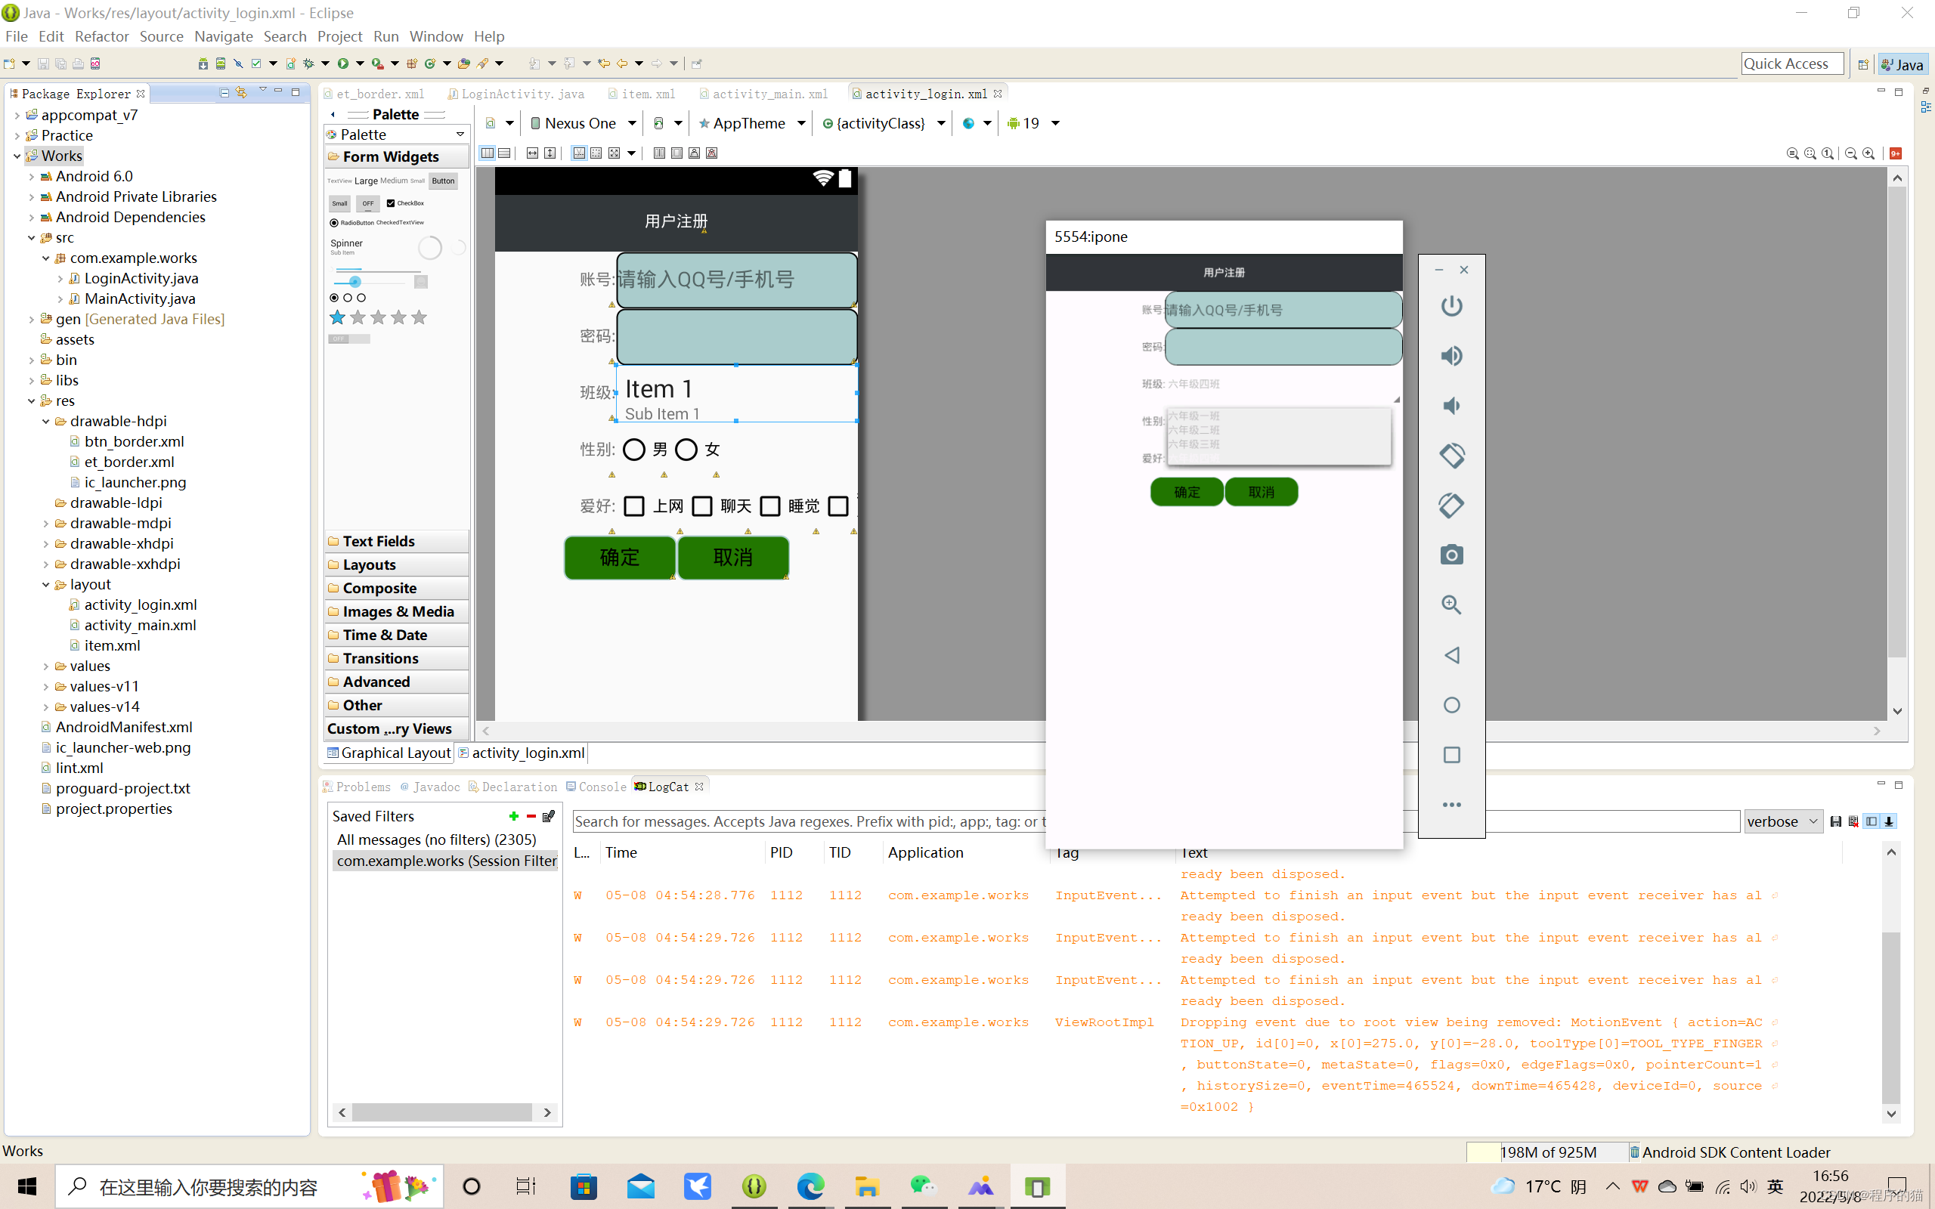This screenshot has width=1935, height=1209.
Task: Open the emulator more options dots
Action: coord(1451,805)
